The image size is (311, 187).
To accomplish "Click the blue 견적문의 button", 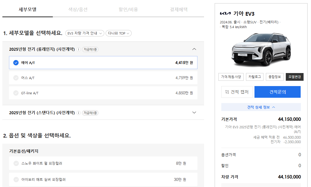I will click(278, 92).
